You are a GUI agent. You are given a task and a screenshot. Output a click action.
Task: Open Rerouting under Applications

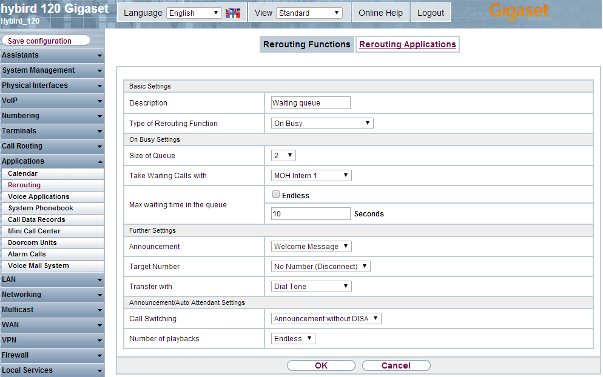(x=53, y=185)
